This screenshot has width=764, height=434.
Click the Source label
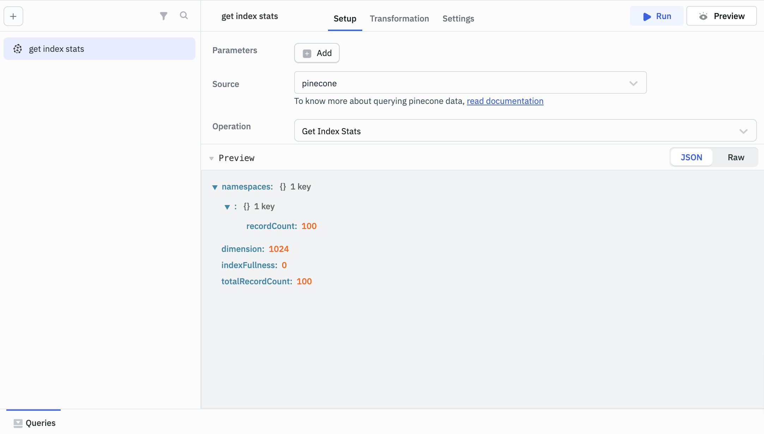(x=226, y=84)
